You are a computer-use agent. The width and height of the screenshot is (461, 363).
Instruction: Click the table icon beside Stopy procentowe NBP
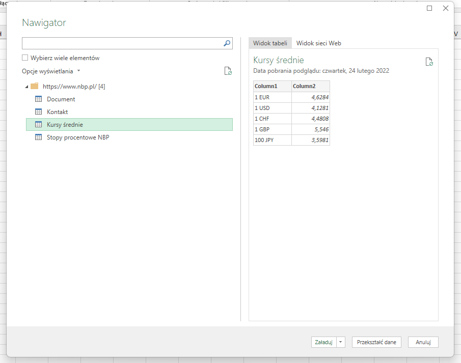pos(39,137)
